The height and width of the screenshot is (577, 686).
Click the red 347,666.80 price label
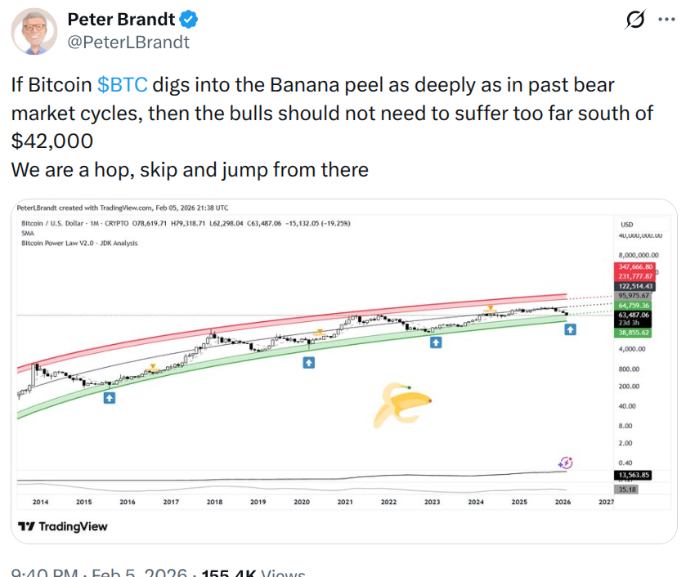pyautogui.click(x=637, y=267)
